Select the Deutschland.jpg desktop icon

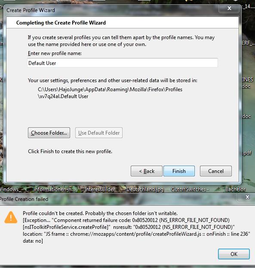(145, 189)
